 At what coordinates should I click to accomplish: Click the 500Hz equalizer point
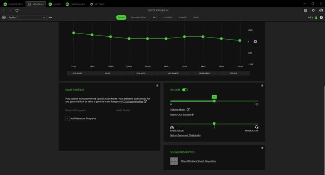click(147, 39)
